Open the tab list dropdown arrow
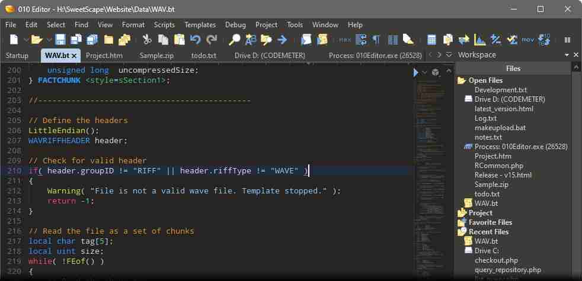582x281 pixels. coord(447,55)
